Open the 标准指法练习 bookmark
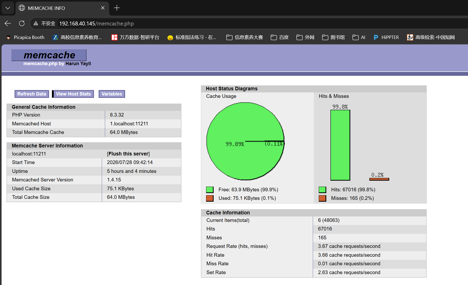 [x=192, y=37]
